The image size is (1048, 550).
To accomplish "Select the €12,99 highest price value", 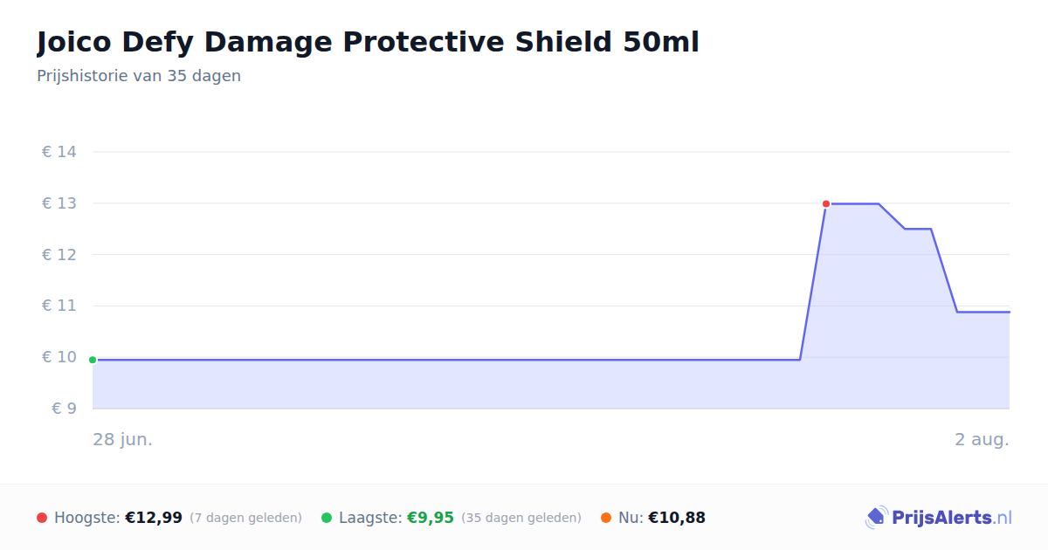I will 154,518.
